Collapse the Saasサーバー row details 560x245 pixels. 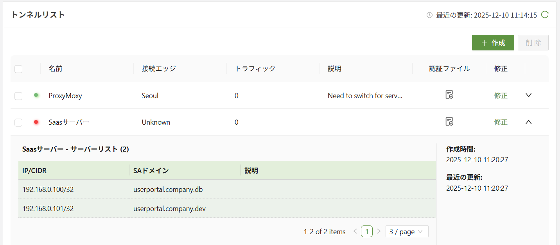(x=529, y=122)
